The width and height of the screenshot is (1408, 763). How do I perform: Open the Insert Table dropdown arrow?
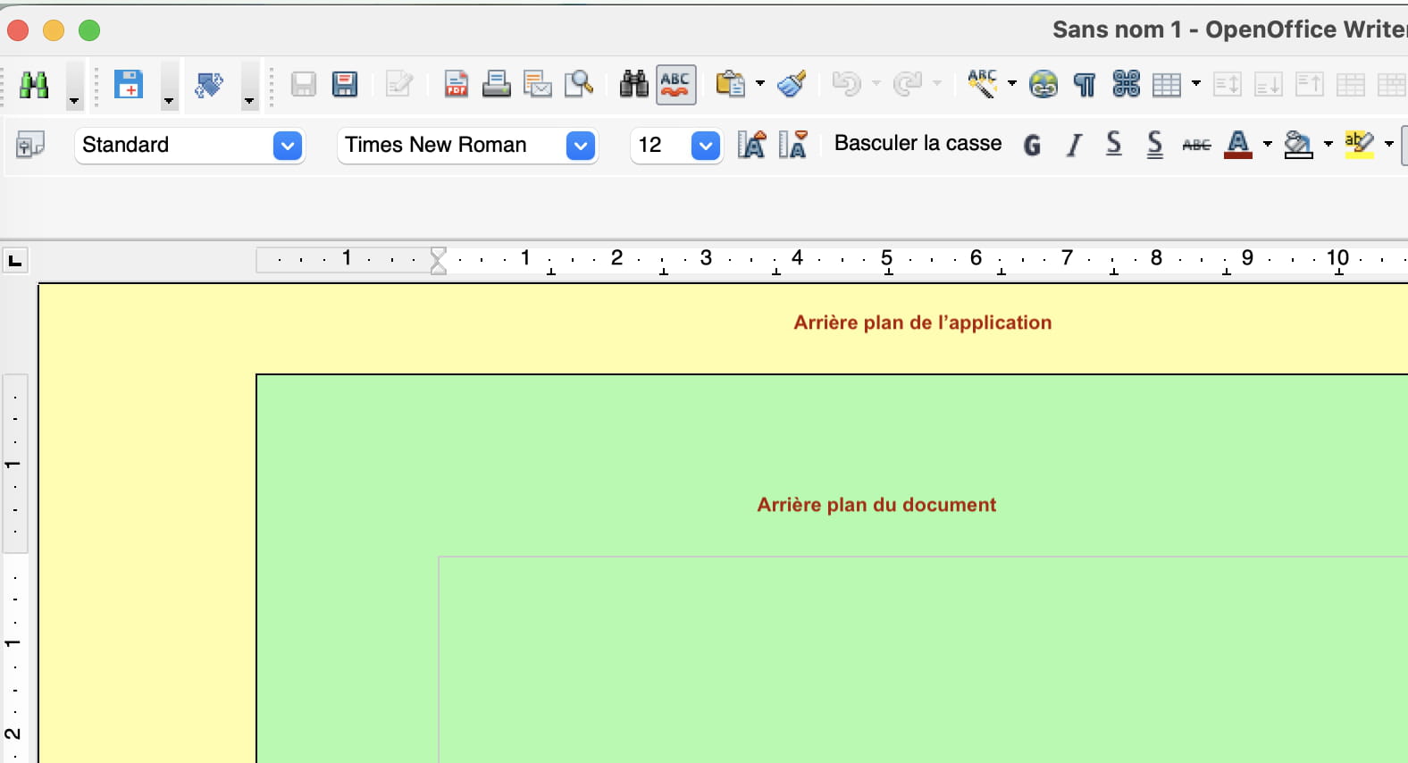pyautogui.click(x=1196, y=84)
